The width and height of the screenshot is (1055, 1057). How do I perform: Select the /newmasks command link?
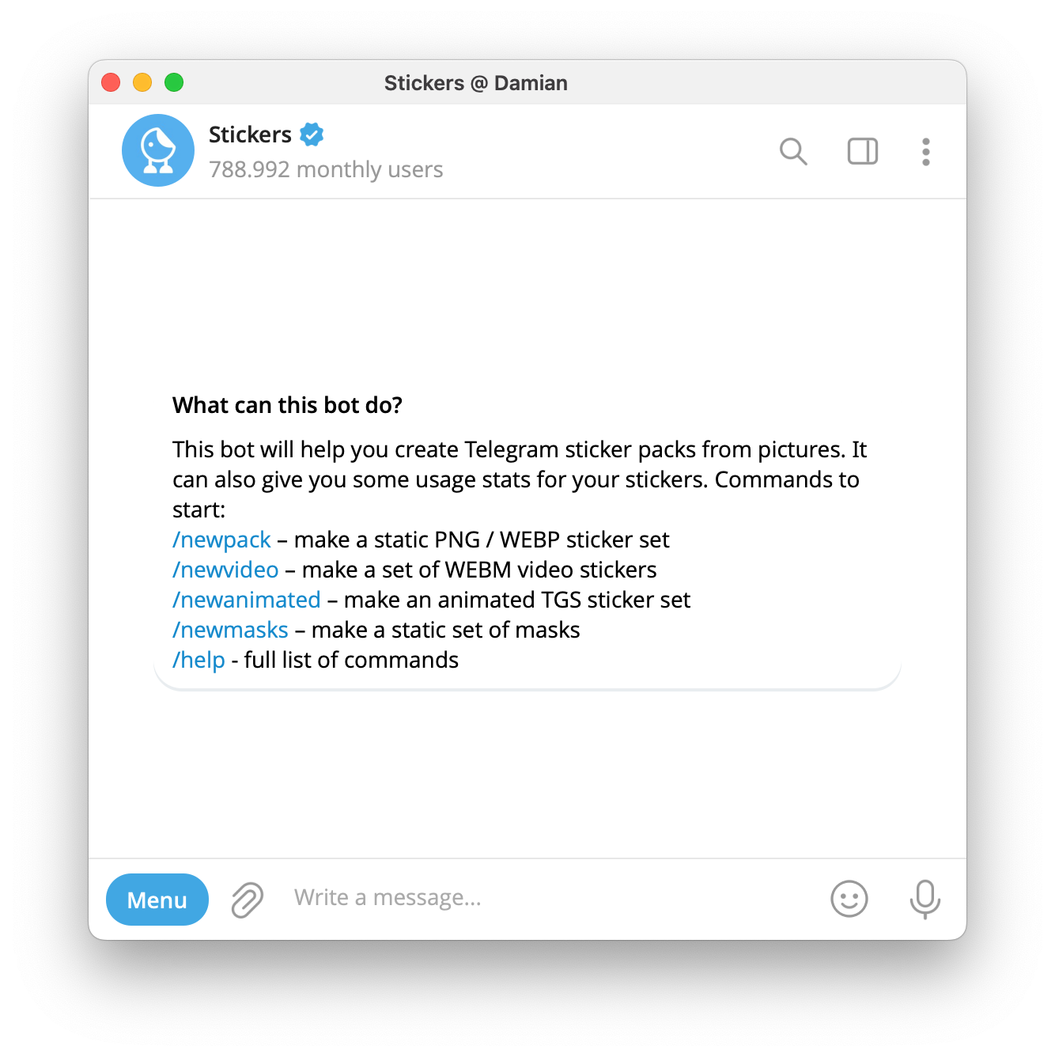click(x=230, y=630)
